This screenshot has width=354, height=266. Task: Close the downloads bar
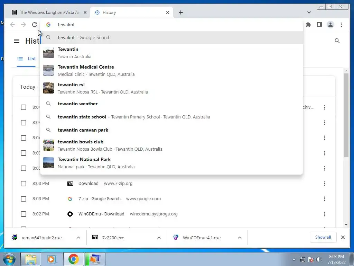pos(343,237)
